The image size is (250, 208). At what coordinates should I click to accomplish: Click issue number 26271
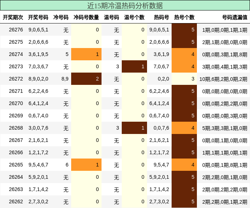click(16, 91)
